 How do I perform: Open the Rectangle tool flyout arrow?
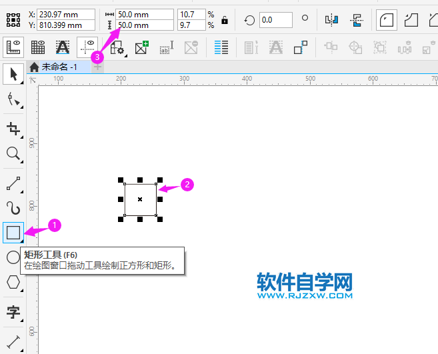(22, 241)
